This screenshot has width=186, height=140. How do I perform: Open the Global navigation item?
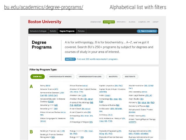pyautogui.click(x=132, y=22)
